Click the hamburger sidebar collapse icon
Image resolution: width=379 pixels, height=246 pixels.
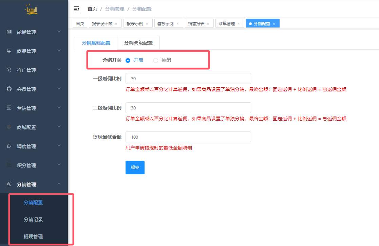tap(76, 9)
